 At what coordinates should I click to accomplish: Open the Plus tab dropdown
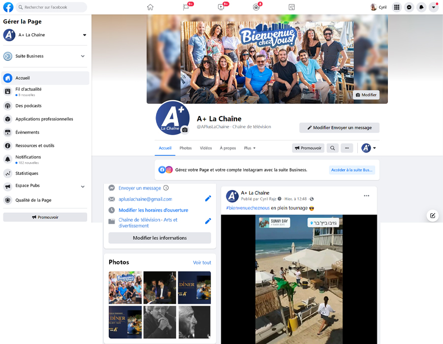coord(250,148)
